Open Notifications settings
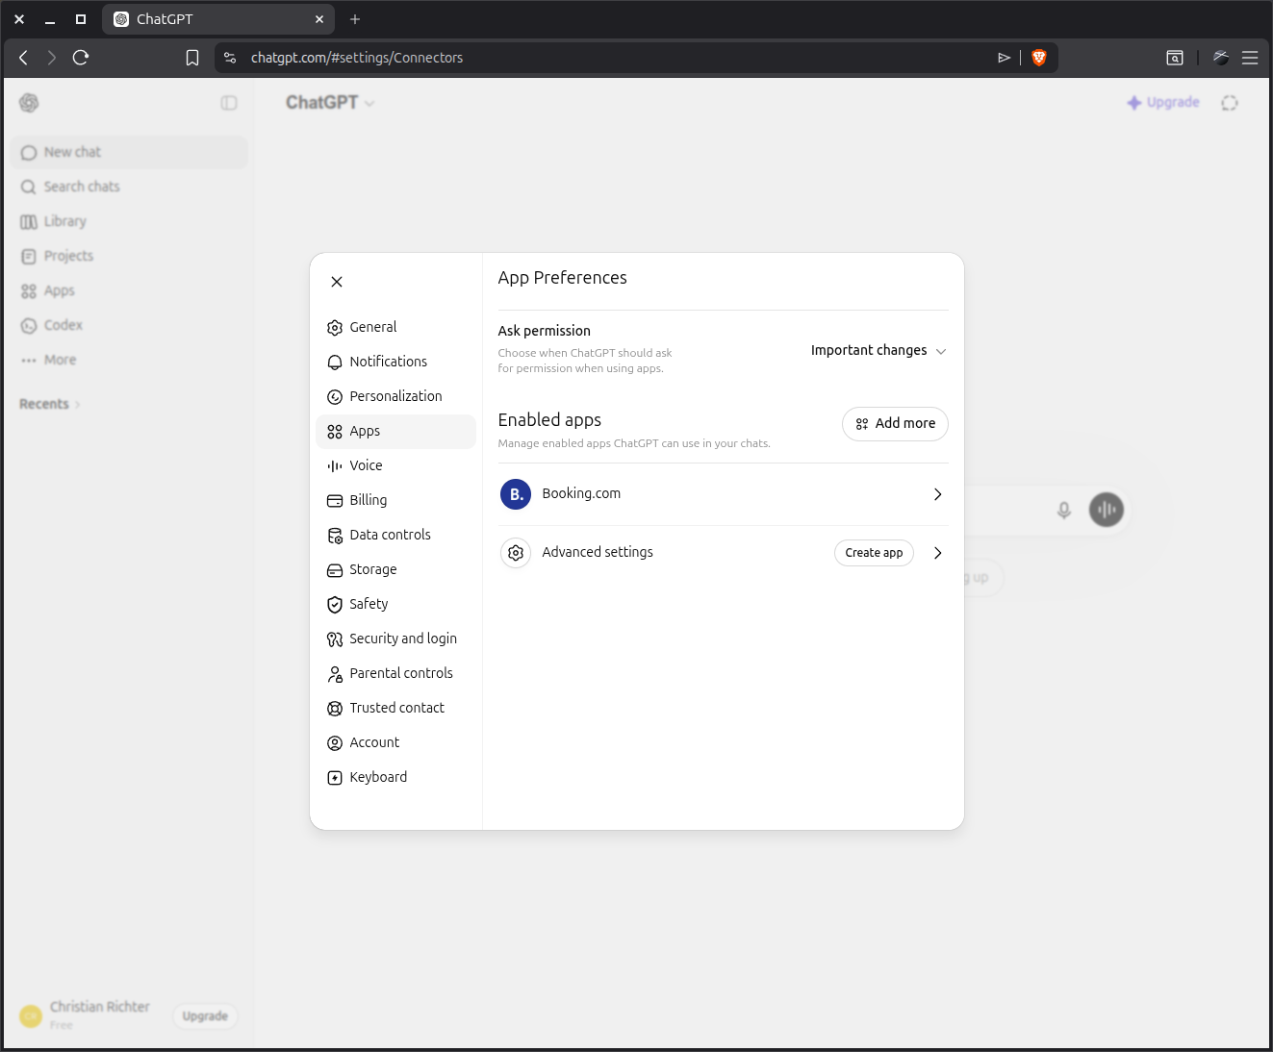The height and width of the screenshot is (1052, 1273). [x=395, y=362]
